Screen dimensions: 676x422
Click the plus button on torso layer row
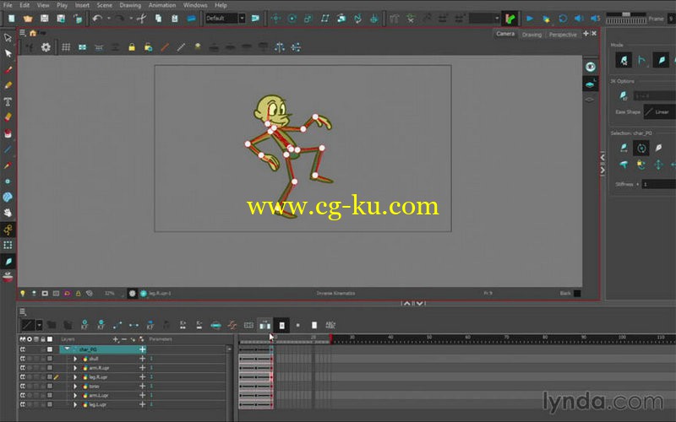142,387
